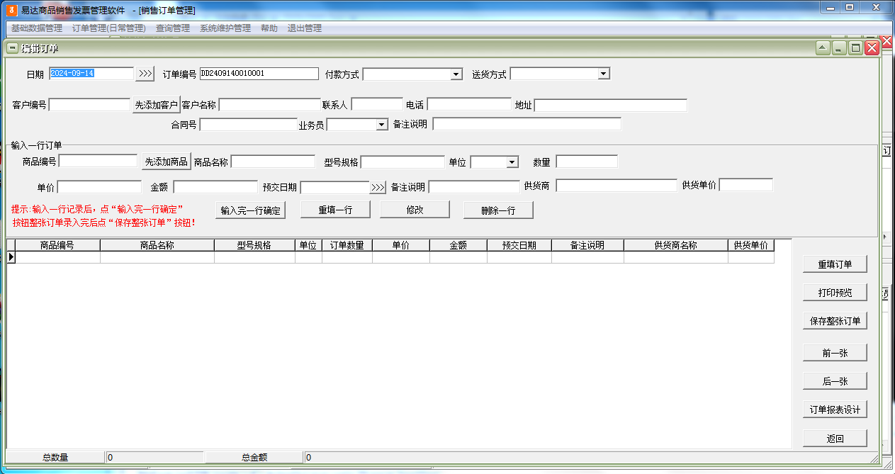Click the 合同号 input field
Viewport: 895px width, 474px height.
click(249, 125)
